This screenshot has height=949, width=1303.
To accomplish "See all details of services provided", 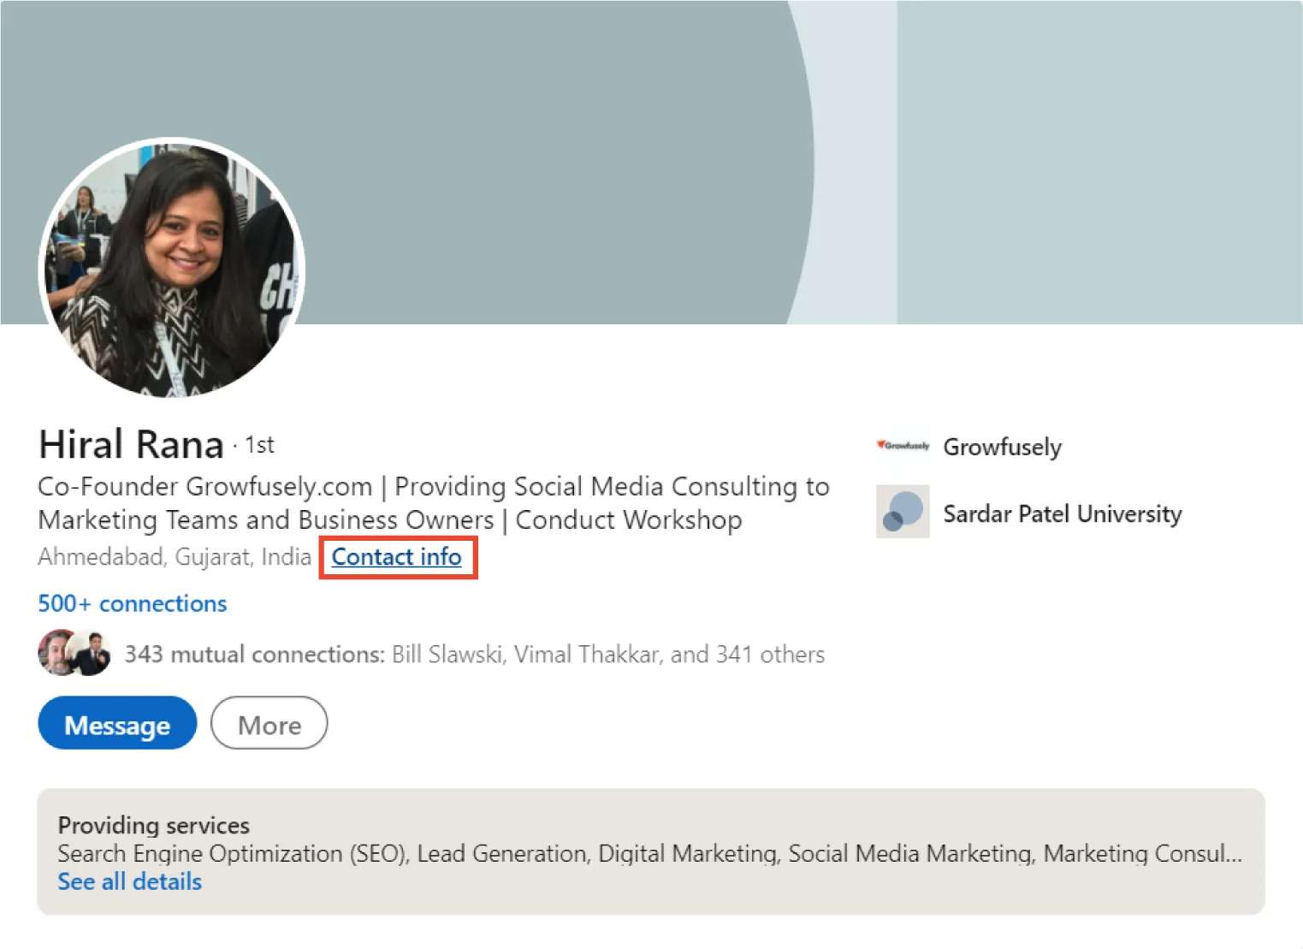I will click(129, 881).
